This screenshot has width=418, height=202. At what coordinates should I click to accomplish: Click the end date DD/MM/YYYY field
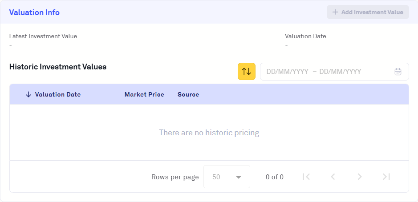point(340,72)
